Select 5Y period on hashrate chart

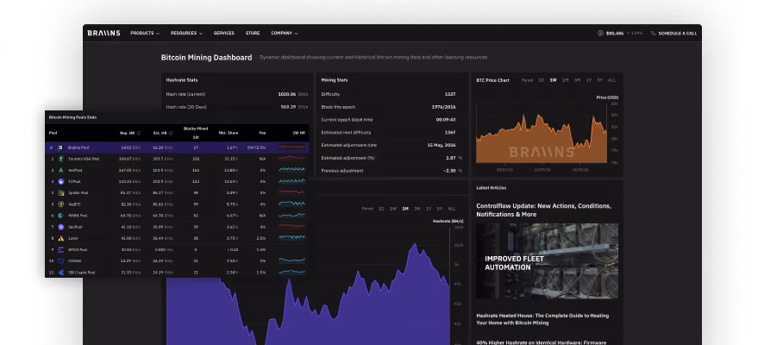coord(440,209)
